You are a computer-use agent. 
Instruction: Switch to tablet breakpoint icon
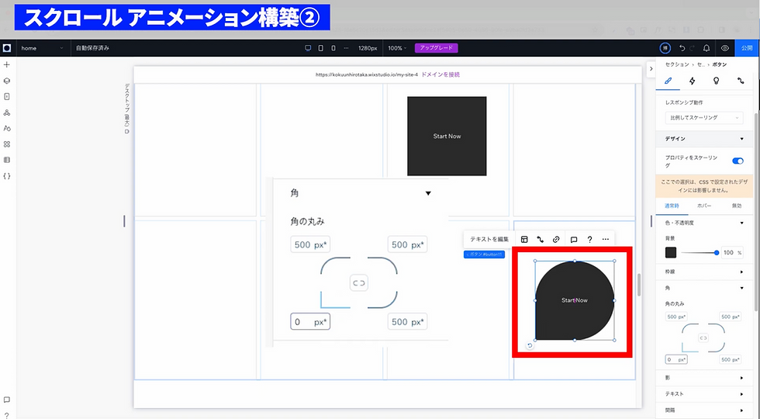coord(320,48)
